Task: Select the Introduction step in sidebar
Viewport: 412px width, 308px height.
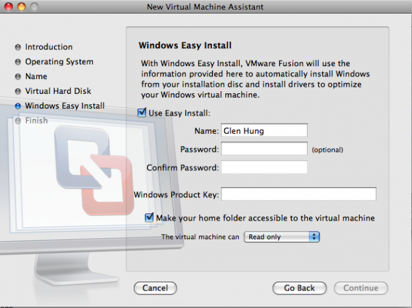Action: [x=49, y=47]
